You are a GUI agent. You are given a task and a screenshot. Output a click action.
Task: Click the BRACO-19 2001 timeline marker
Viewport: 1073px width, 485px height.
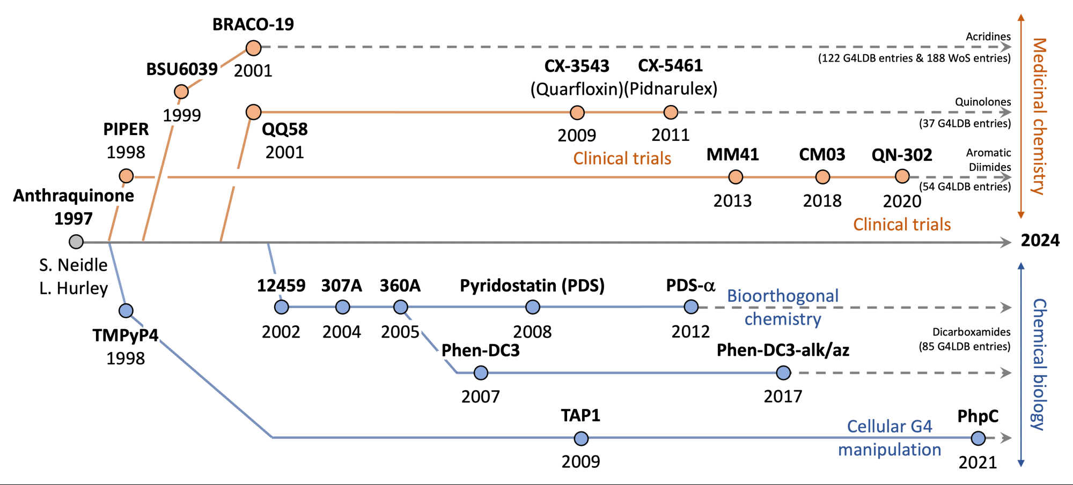point(253,48)
